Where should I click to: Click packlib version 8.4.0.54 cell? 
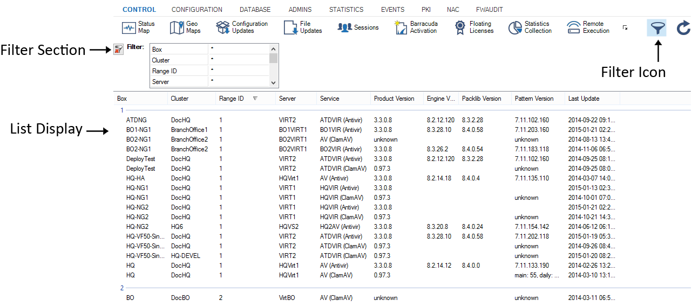[x=472, y=149]
